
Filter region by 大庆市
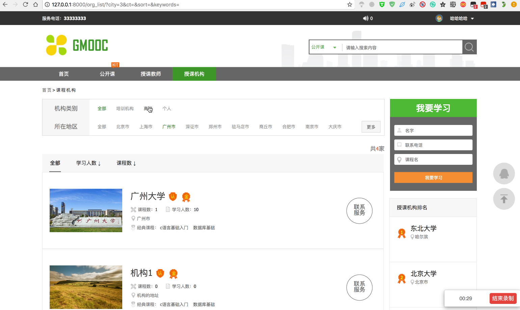(335, 127)
